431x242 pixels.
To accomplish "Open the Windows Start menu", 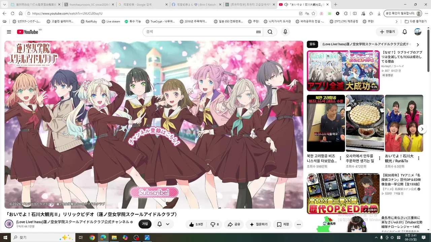I will coord(5,238).
